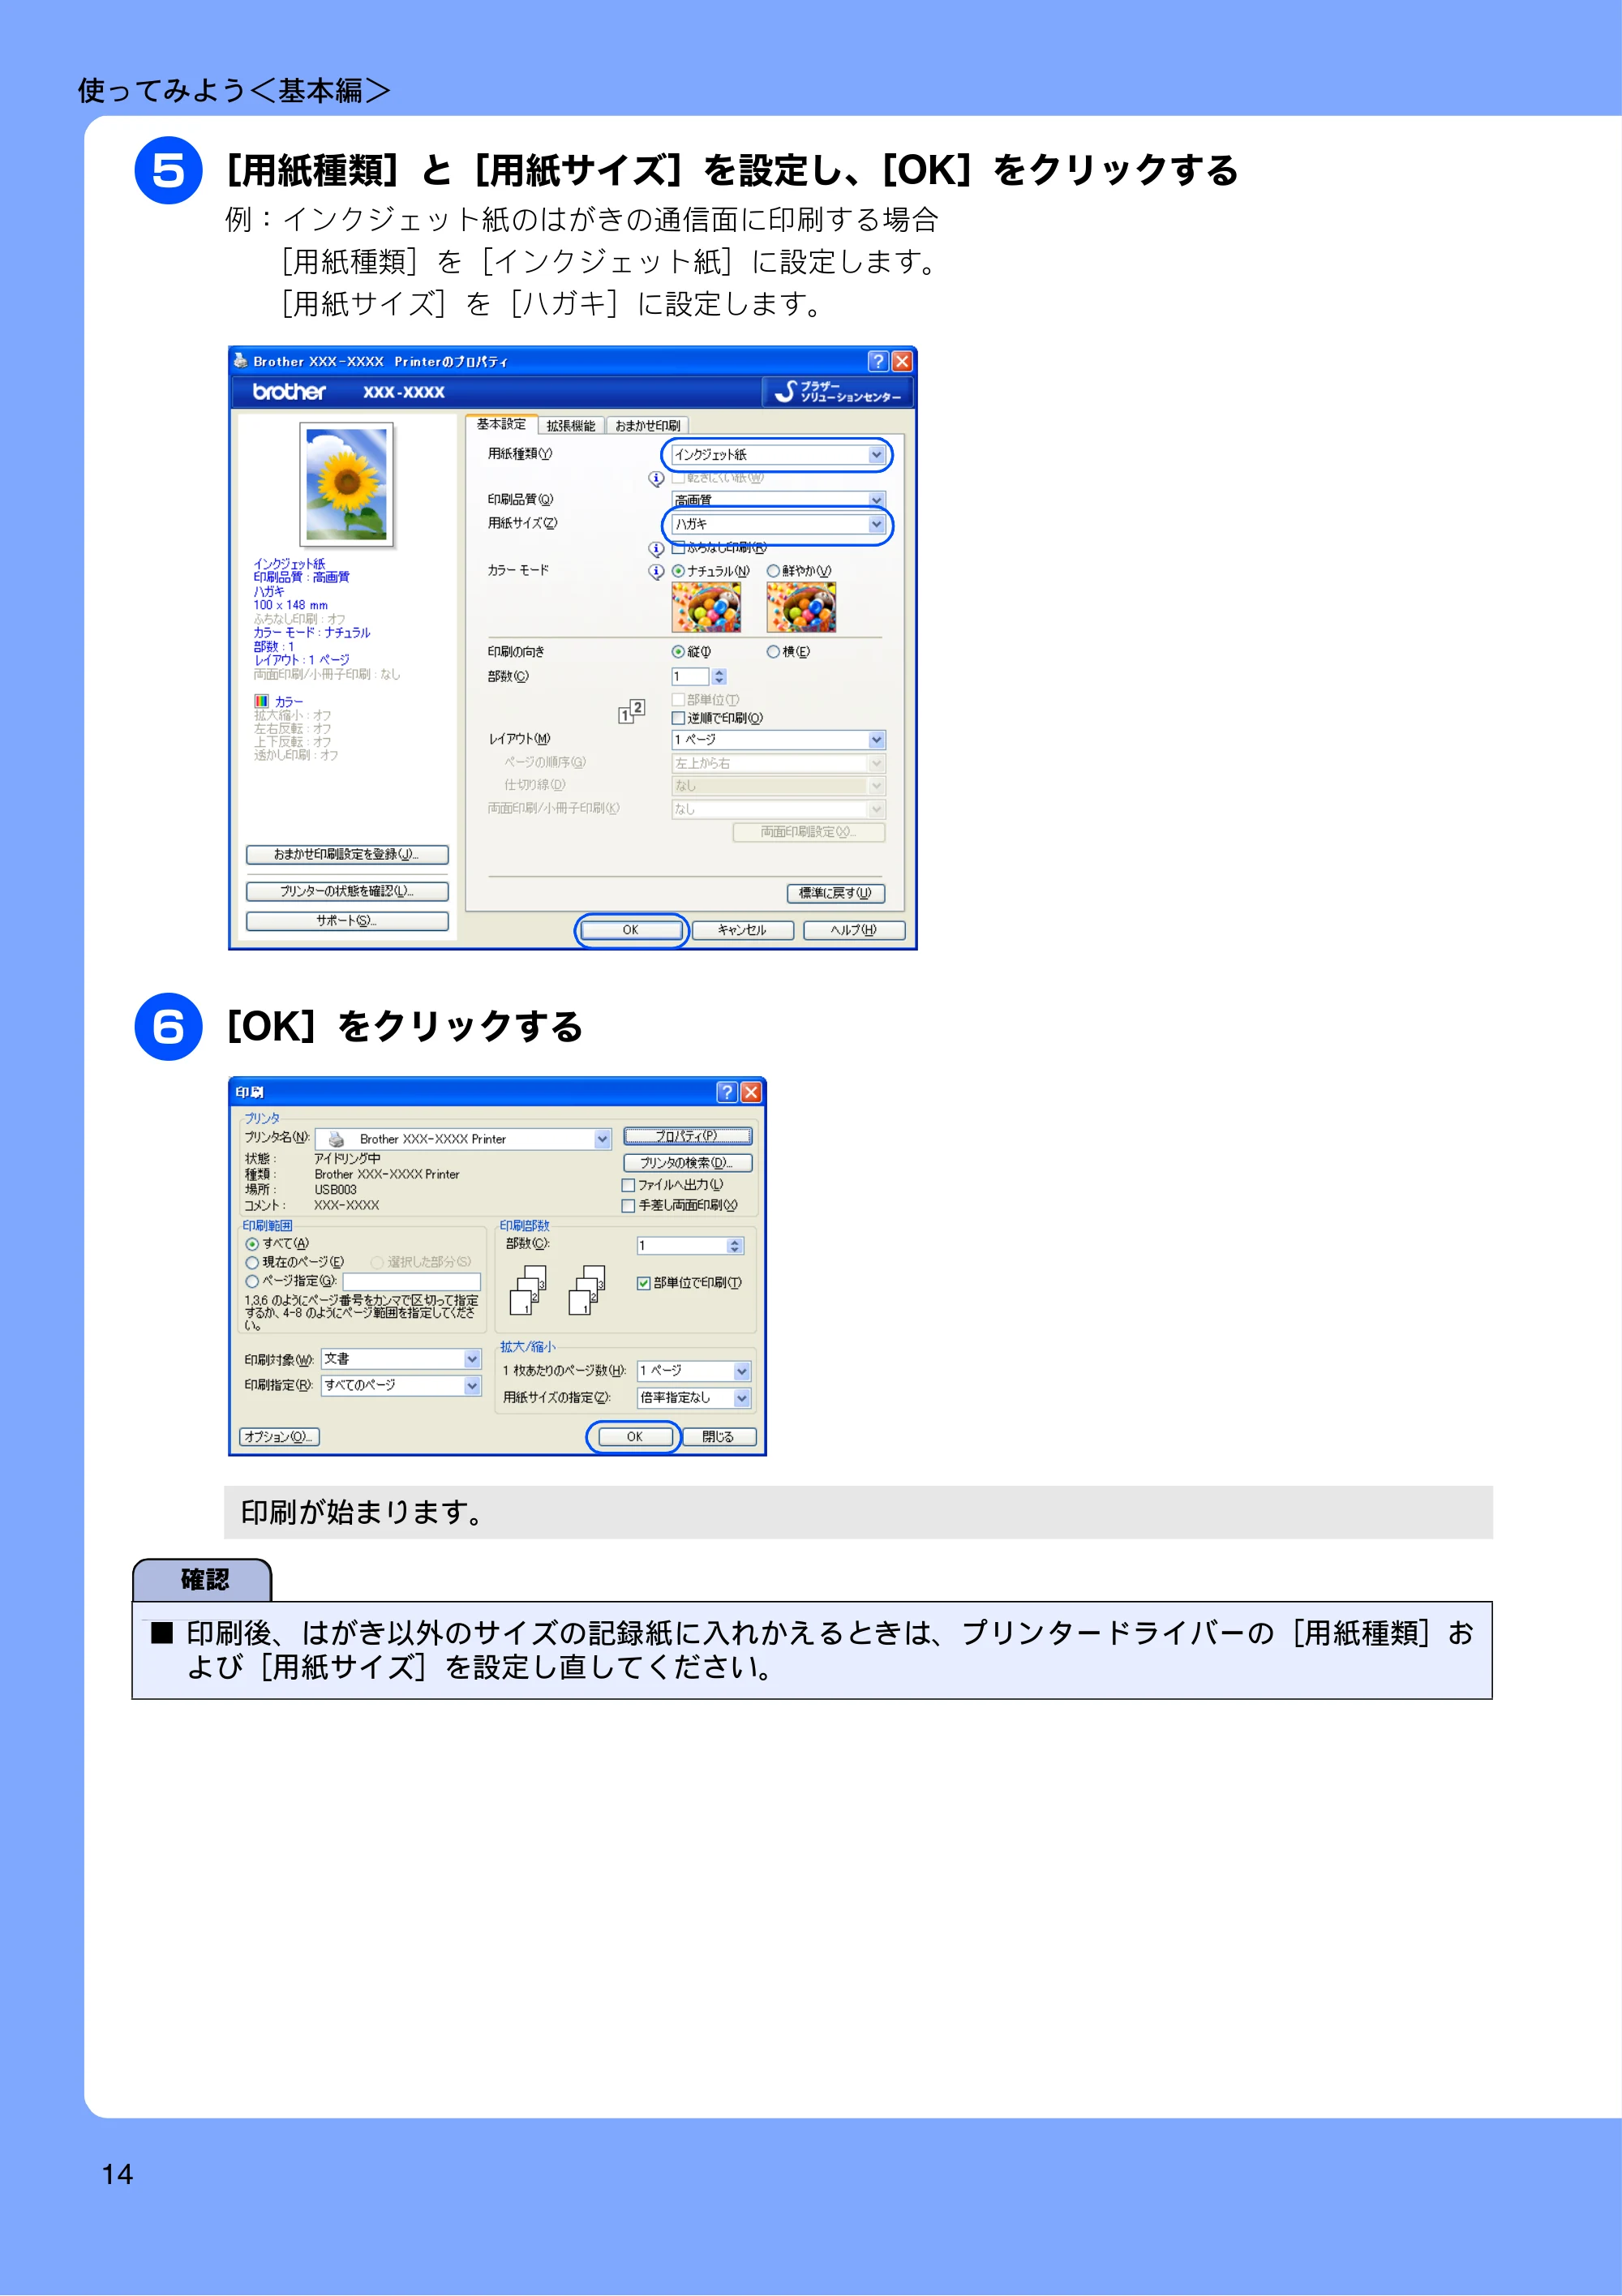Click the 鮮やか sample candy image
The width and height of the screenshot is (1622, 2296).
[801, 607]
